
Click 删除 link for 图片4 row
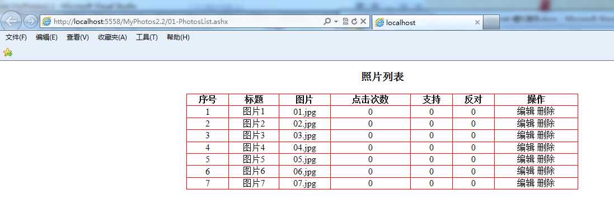pyautogui.click(x=546, y=148)
